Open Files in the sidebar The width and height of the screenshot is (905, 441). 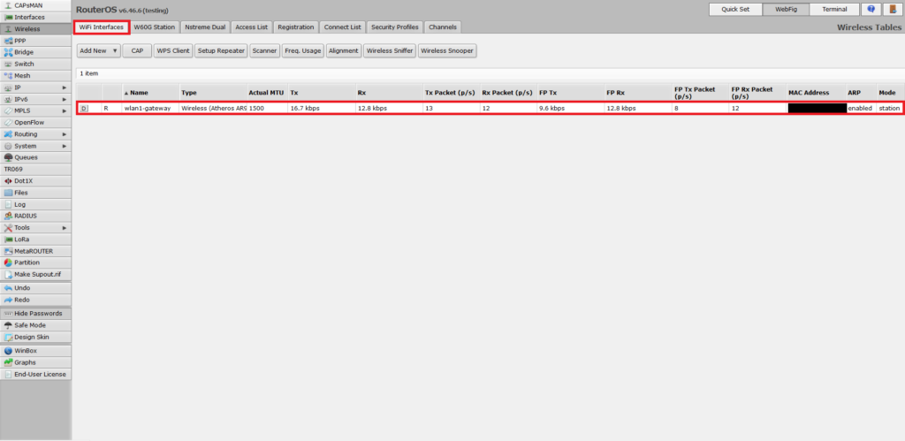tap(35, 193)
